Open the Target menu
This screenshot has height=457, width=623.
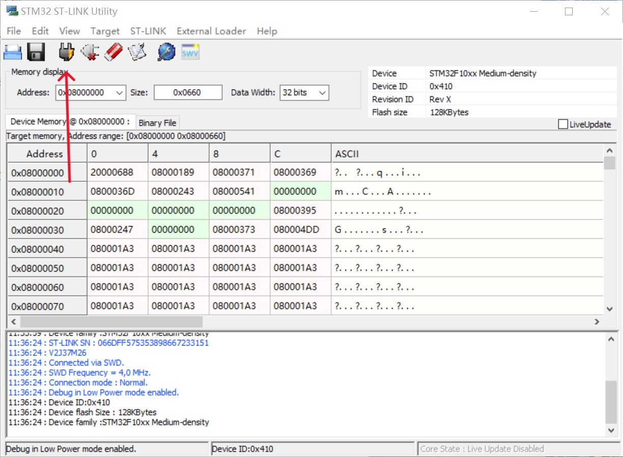click(105, 31)
